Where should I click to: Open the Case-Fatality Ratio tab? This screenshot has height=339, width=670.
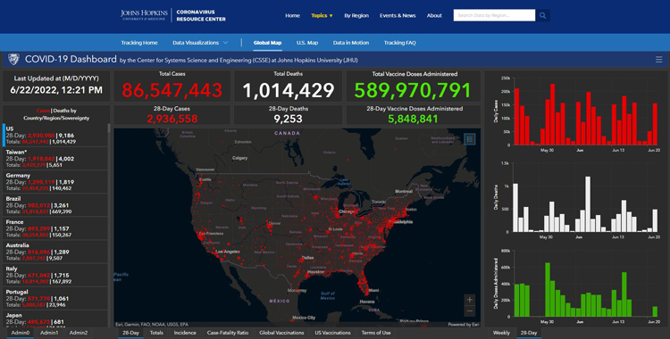[227, 333]
